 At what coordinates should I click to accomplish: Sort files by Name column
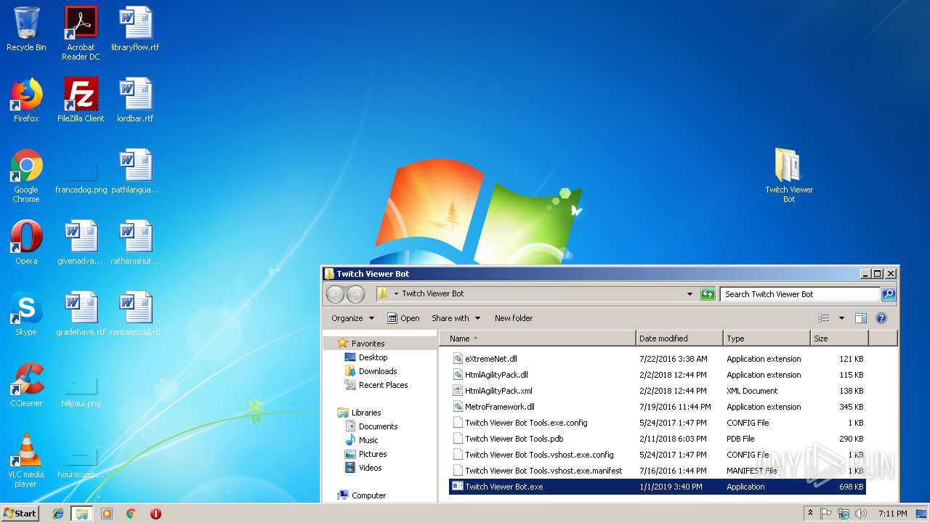point(538,338)
